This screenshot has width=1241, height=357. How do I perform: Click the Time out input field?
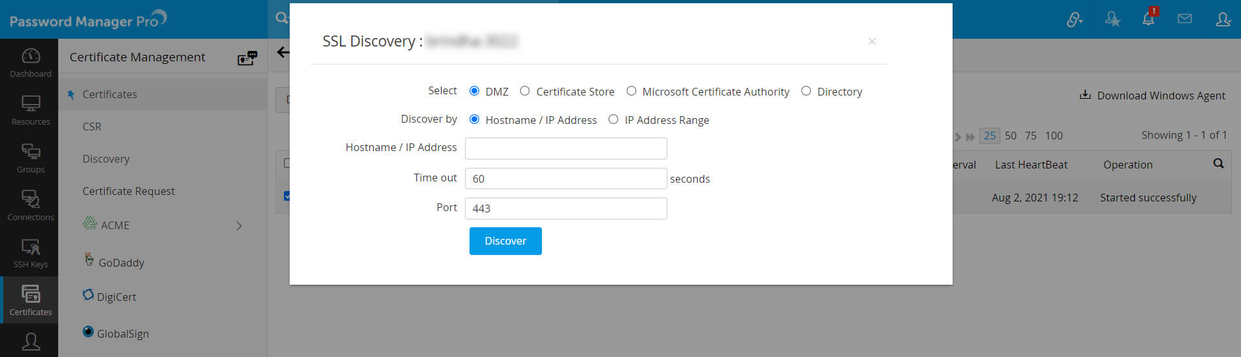click(x=566, y=179)
